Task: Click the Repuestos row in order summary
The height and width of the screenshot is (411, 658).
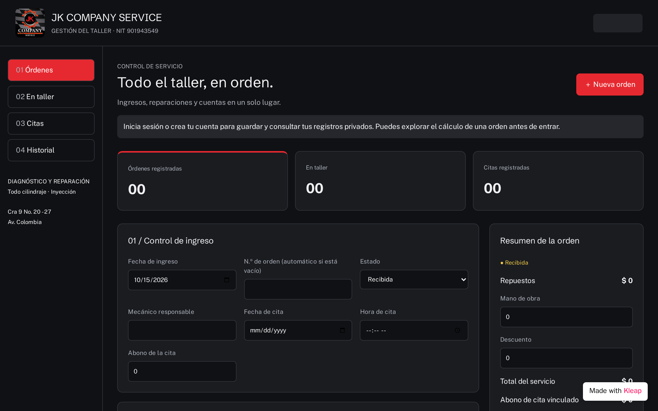Action: point(566,281)
